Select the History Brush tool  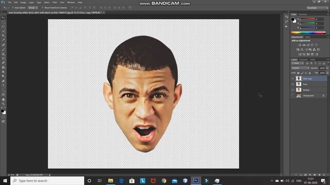click(3, 58)
